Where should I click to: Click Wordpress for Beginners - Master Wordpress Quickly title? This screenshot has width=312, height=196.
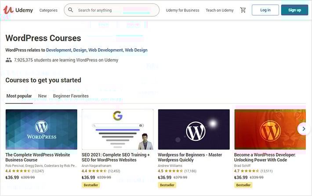(x=190, y=157)
